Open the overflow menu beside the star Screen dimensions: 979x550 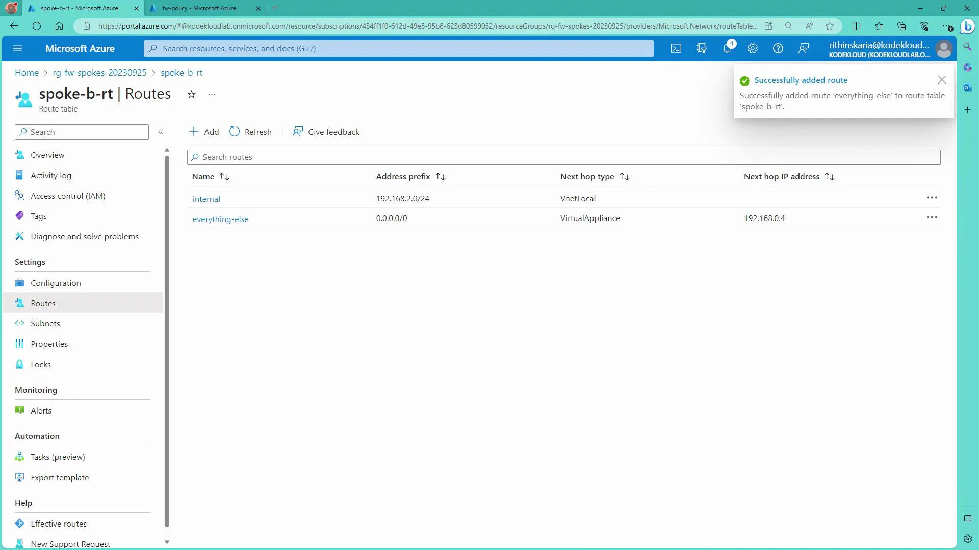point(212,94)
